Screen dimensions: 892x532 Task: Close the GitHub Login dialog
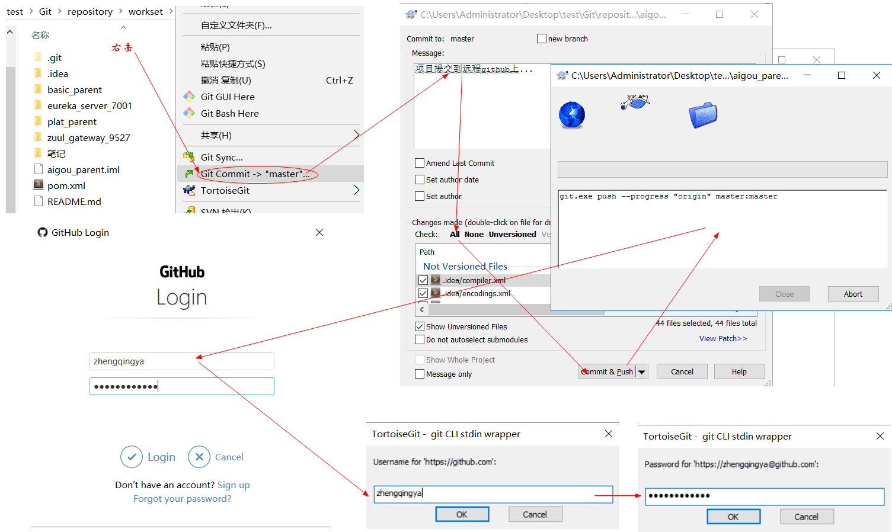[319, 232]
